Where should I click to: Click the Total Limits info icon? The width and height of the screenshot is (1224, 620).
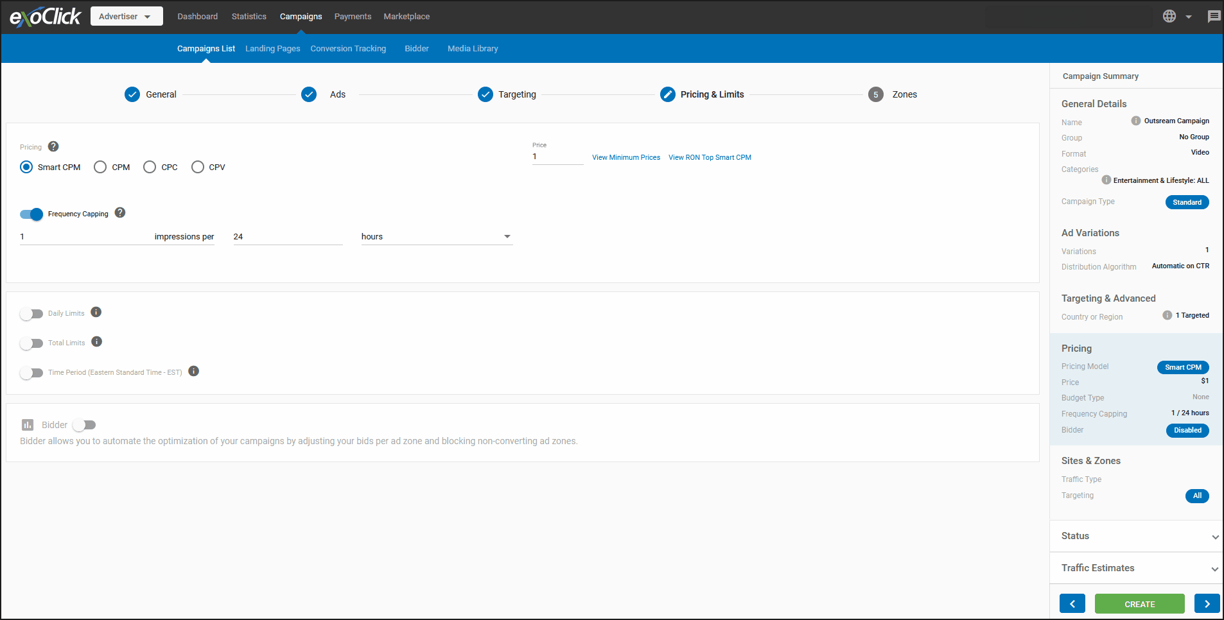tap(97, 342)
